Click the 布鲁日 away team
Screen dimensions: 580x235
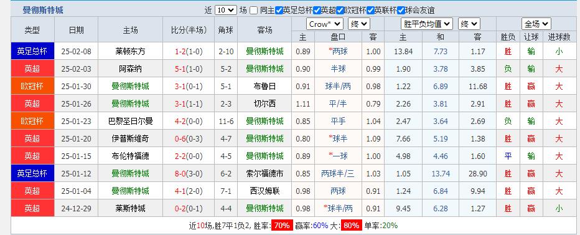coord(264,87)
